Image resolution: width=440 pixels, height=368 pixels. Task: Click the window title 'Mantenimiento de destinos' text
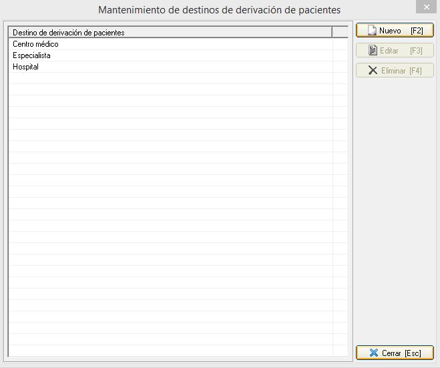(219, 10)
